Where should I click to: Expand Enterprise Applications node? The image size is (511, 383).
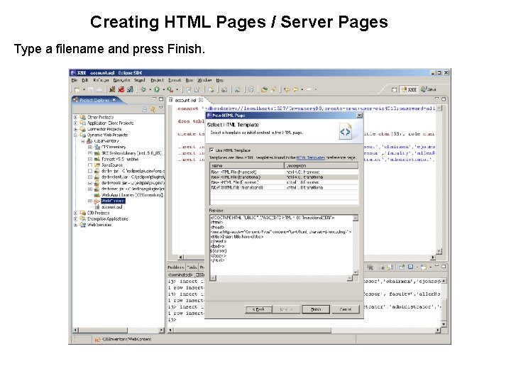click(76, 219)
